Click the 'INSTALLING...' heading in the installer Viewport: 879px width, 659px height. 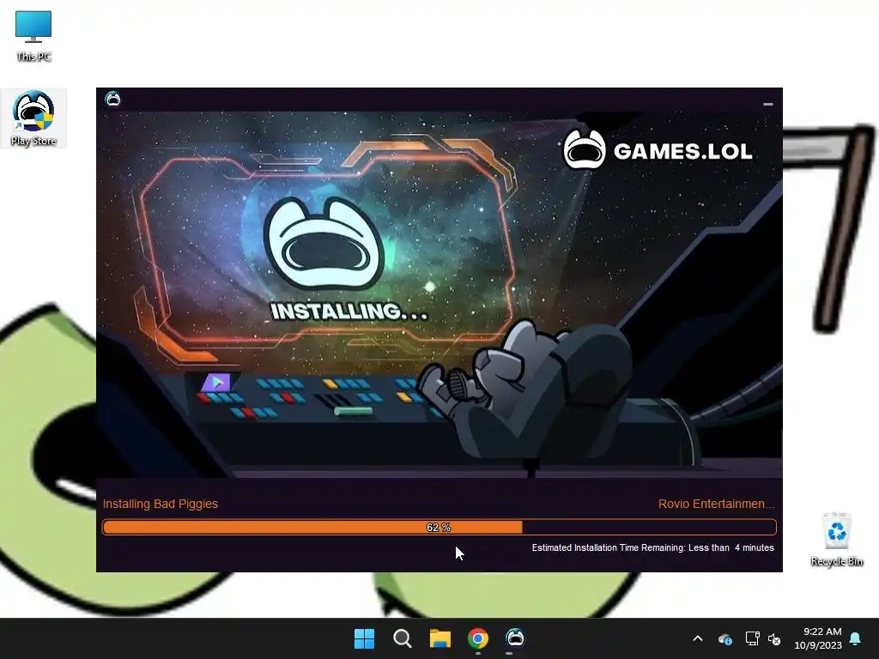[349, 311]
